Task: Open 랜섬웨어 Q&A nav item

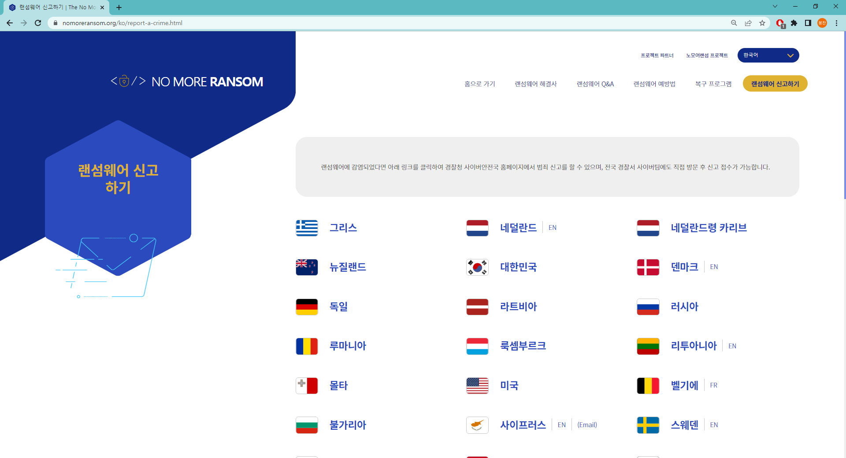Action: (x=595, y=84)
